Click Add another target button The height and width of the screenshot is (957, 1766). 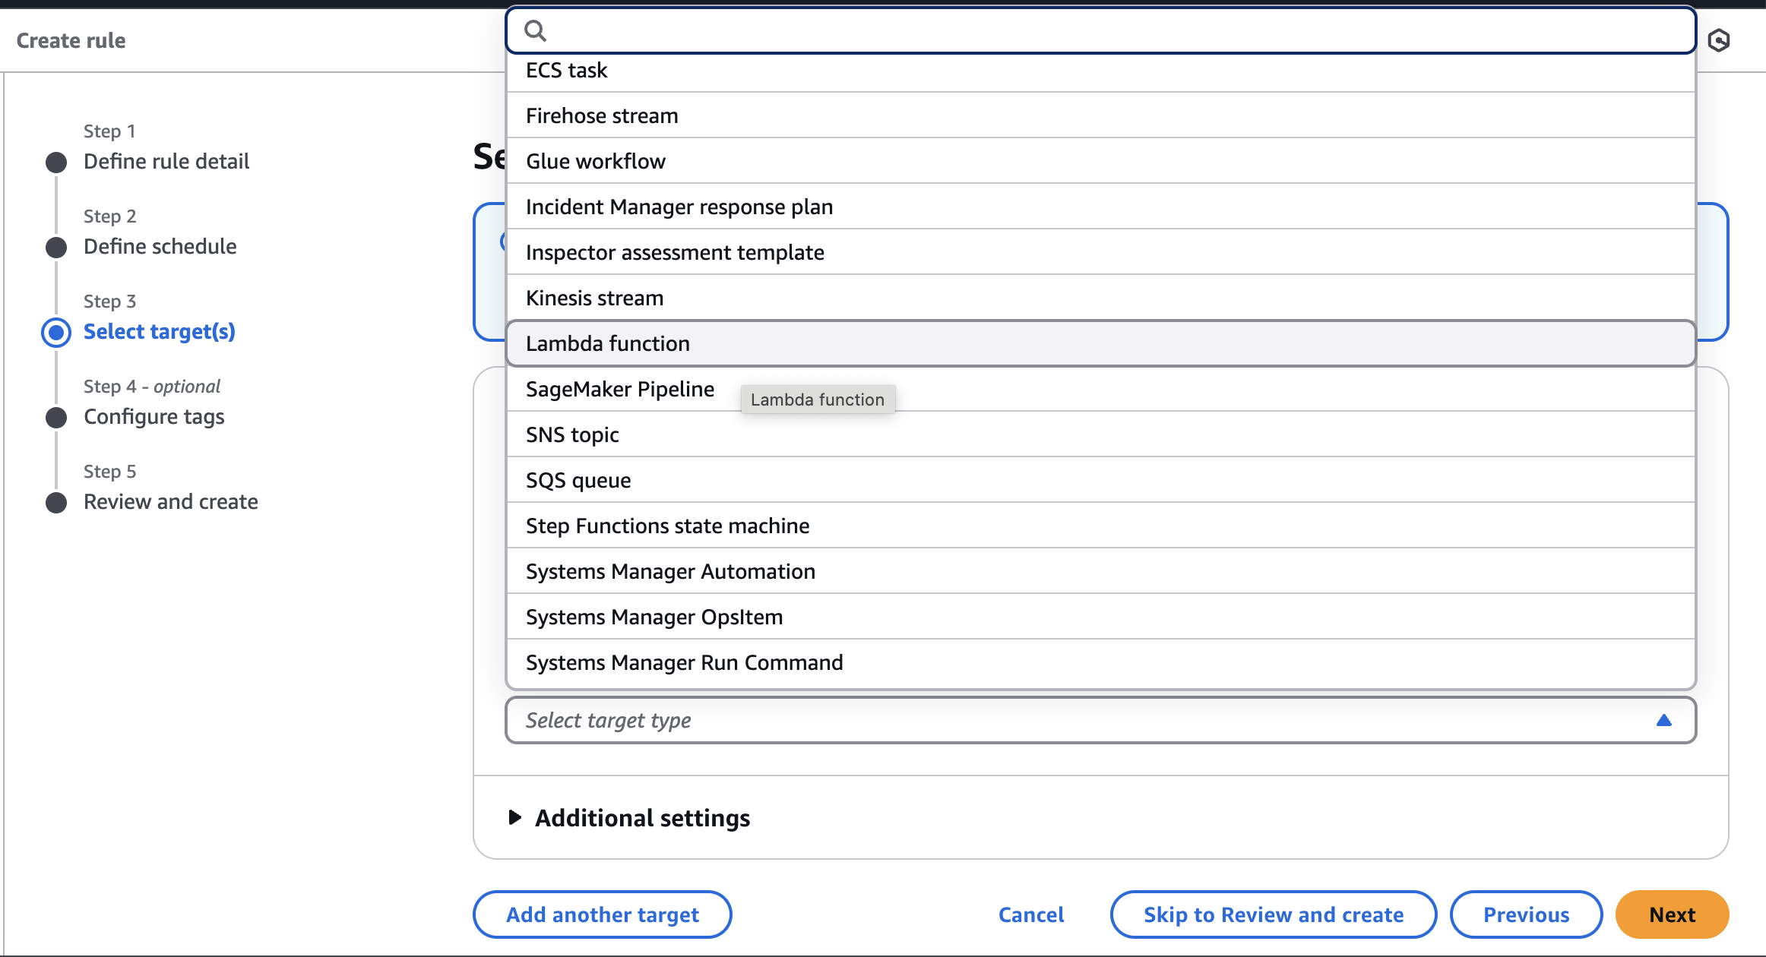[x=603, y=914]
